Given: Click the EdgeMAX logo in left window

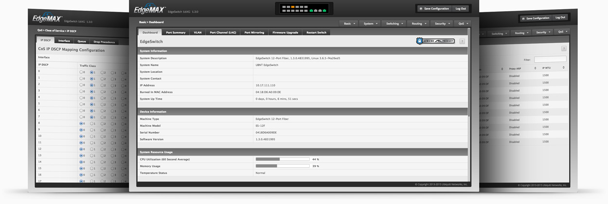Looking at the screenshot, I should click(47, 19).
